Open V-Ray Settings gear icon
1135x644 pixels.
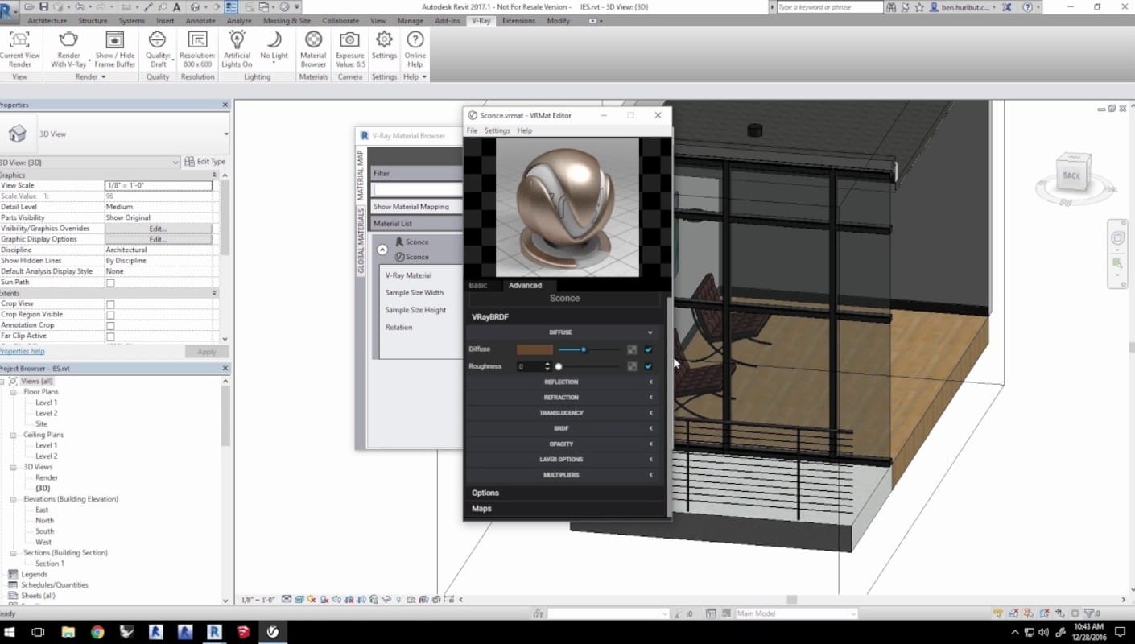tap(384, 40)
